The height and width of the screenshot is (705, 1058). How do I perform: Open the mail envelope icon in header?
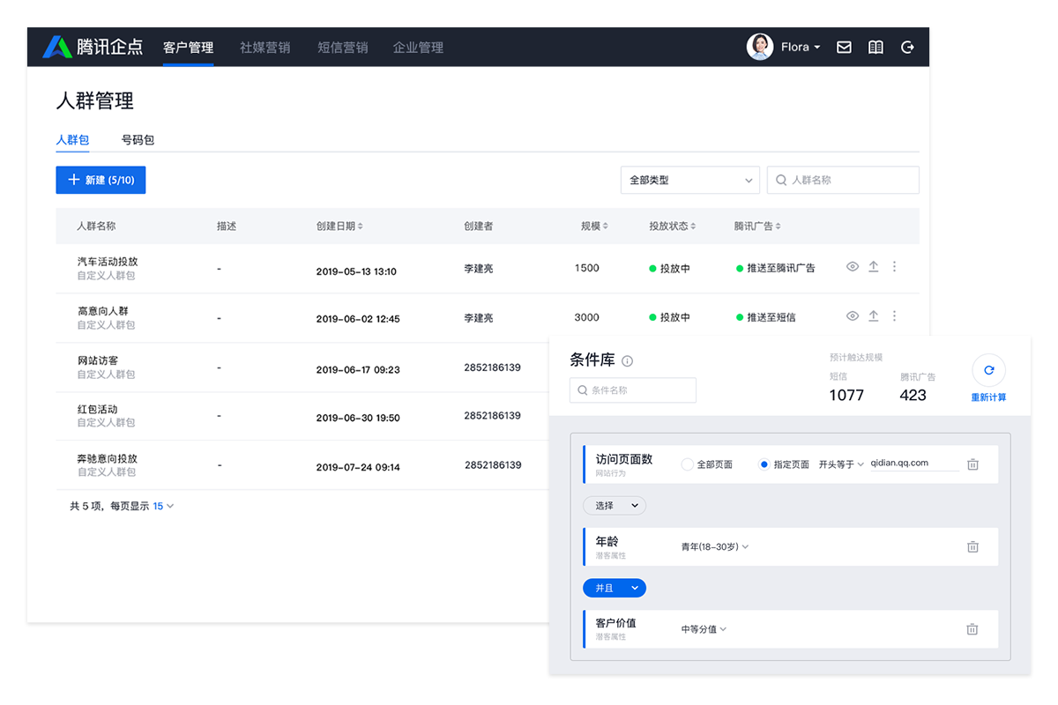(x=844, y=48)
